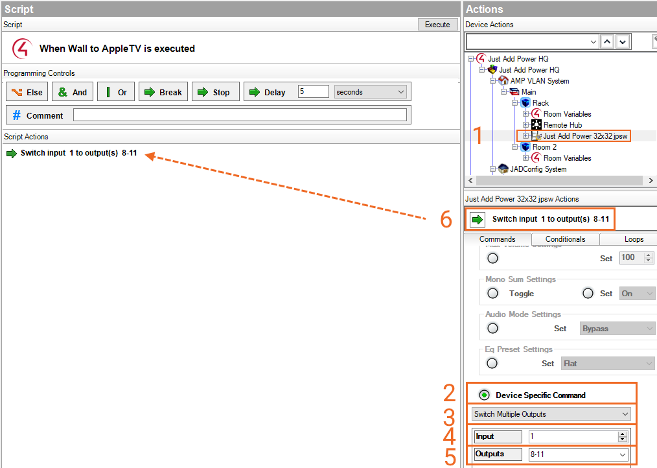Image resolution: width=657 pixels, height=468 pixels.
Task: Select AMP VLAN System tree item
Action: (x=540, y=81)
